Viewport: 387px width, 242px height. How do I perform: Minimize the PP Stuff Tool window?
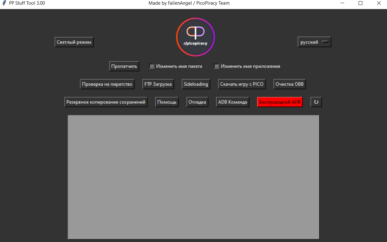click(x=342, y=3)
